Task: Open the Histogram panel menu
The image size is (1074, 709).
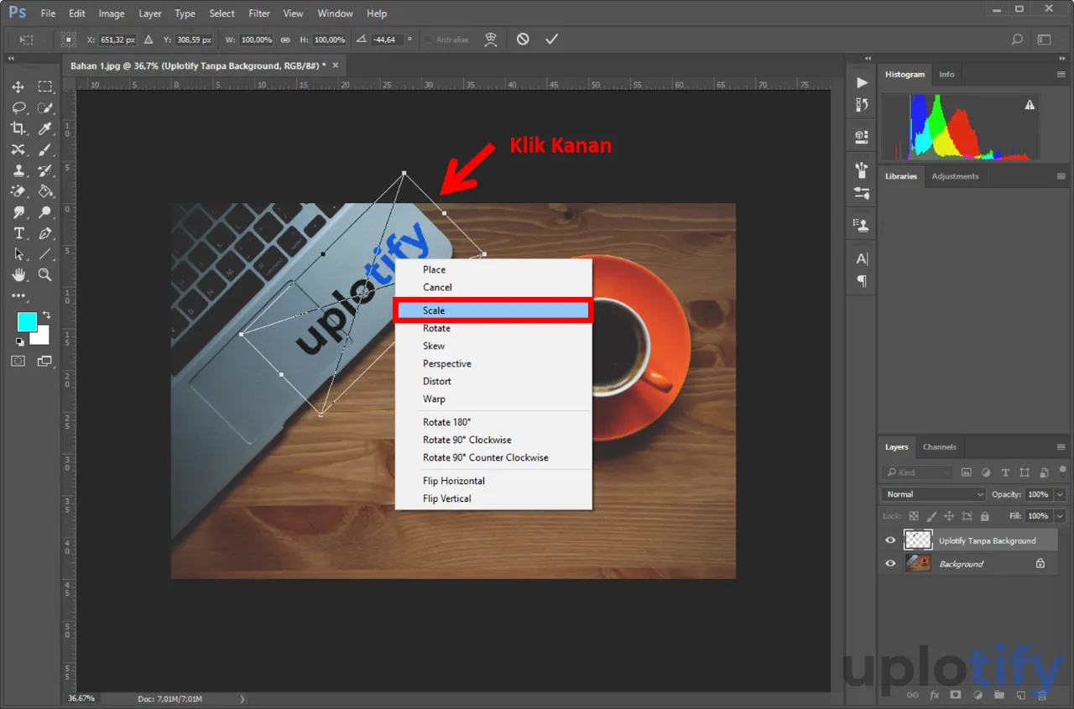Action: tap(1061, 75)
